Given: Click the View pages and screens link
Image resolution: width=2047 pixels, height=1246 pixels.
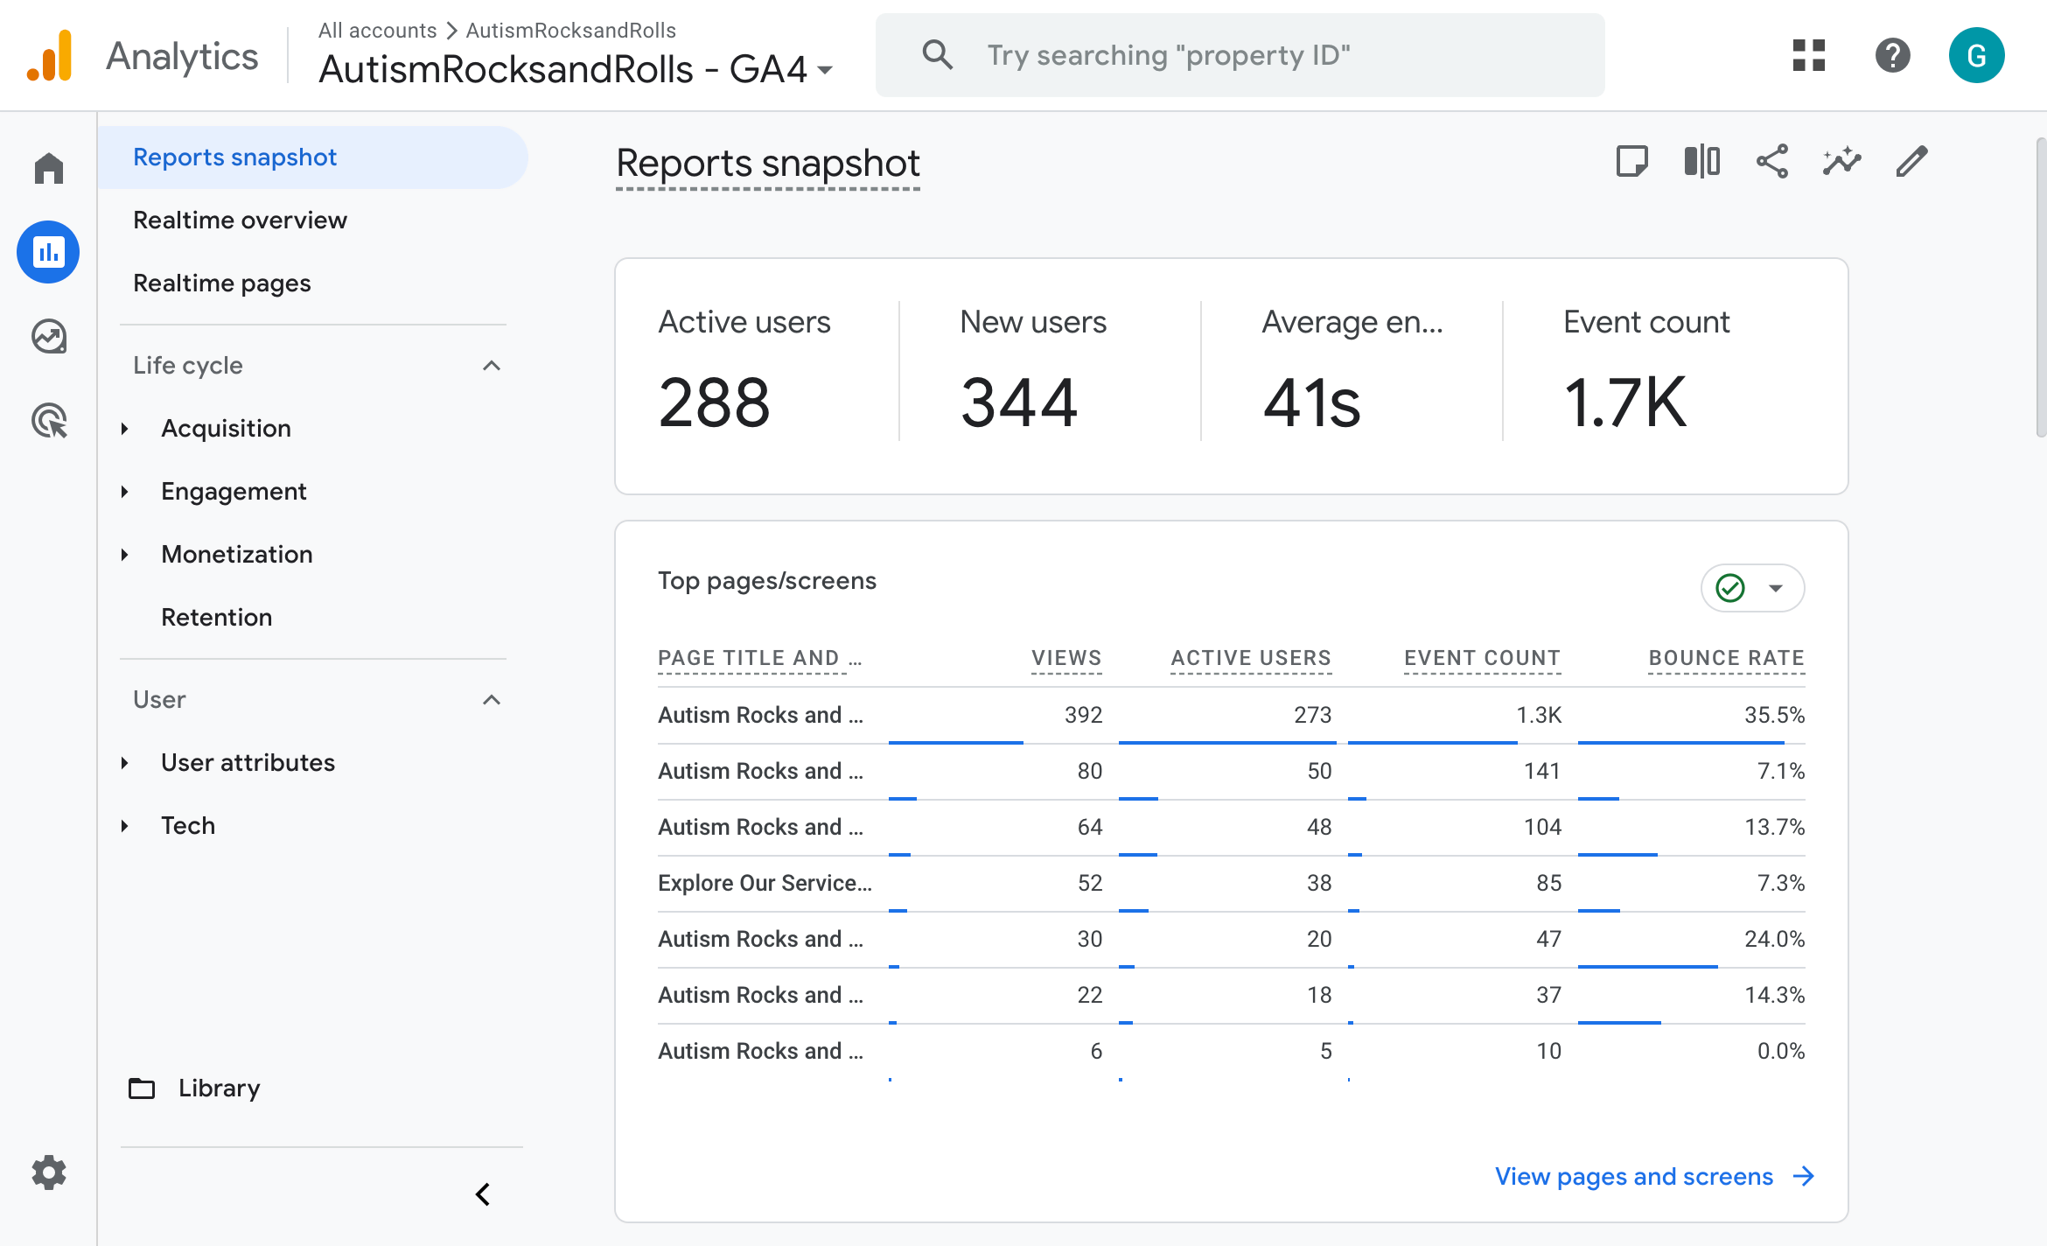Looking at the screenshot, I should pos(1634,1176).
